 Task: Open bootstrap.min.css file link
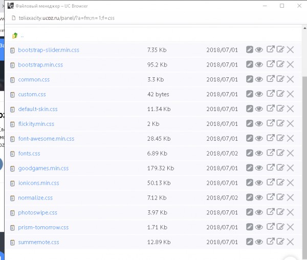pos(40,65)
